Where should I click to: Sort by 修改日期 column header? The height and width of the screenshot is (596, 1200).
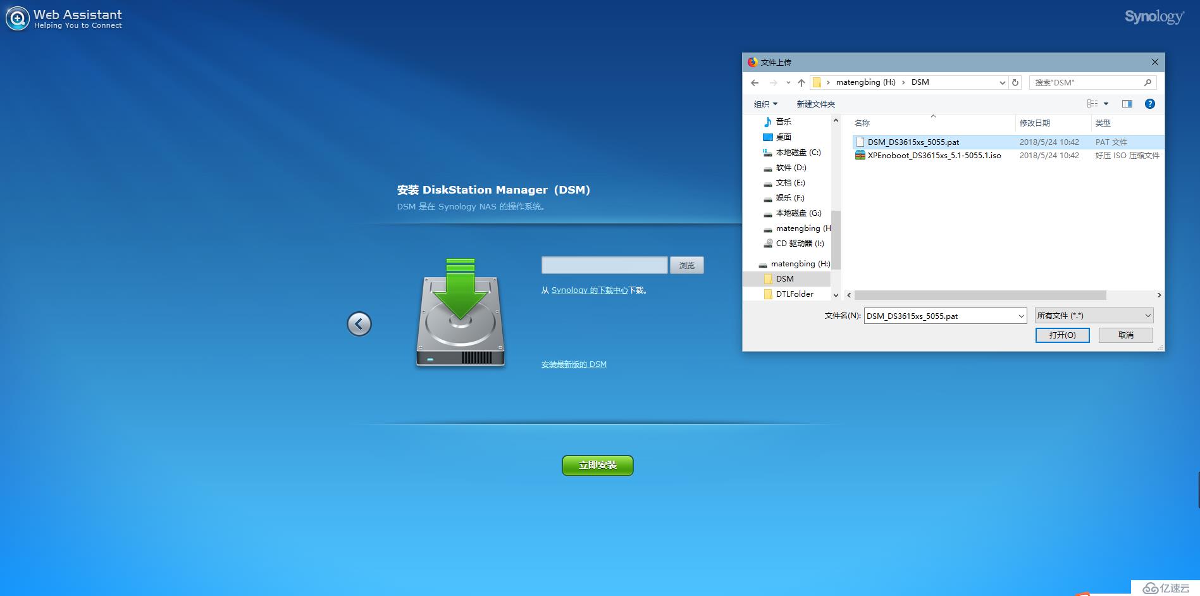(x=1035, y=123)
